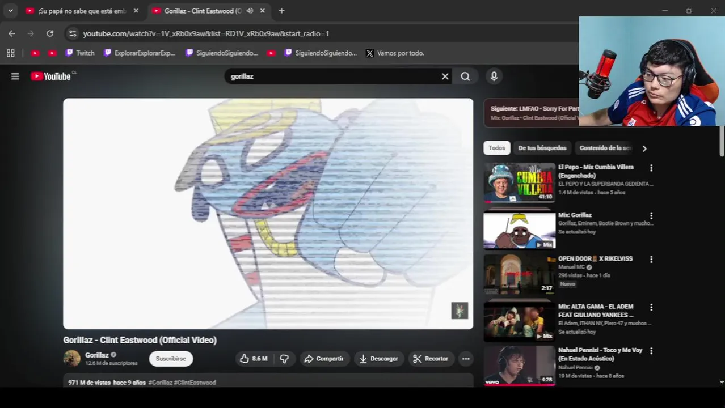Screen dimensions: 725x408
Task: Select the 'De tus búsquedas' filter chip
Action: 542,148
